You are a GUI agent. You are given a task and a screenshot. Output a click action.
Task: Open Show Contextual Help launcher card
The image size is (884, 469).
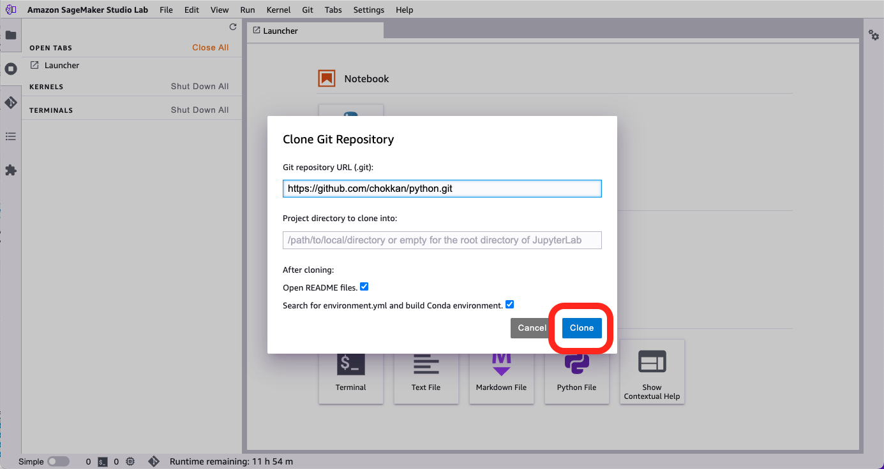coord(652,372)
